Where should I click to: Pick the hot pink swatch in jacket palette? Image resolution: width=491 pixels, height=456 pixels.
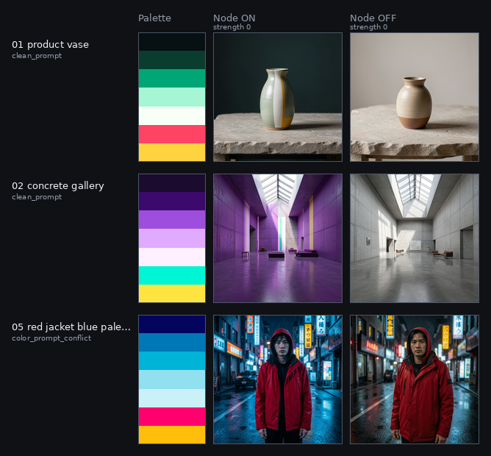pyautogui.click(x=172, y=416)
